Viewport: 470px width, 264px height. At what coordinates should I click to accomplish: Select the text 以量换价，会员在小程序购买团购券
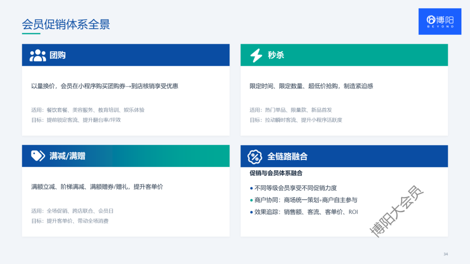pos(78,86)
